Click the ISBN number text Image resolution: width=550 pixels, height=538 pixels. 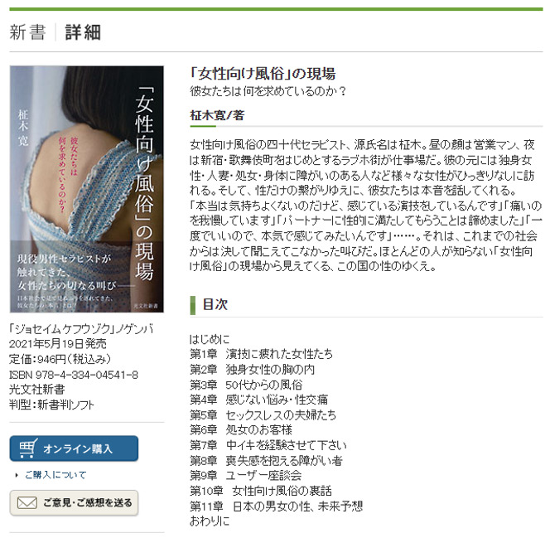[x=74, y=375]
